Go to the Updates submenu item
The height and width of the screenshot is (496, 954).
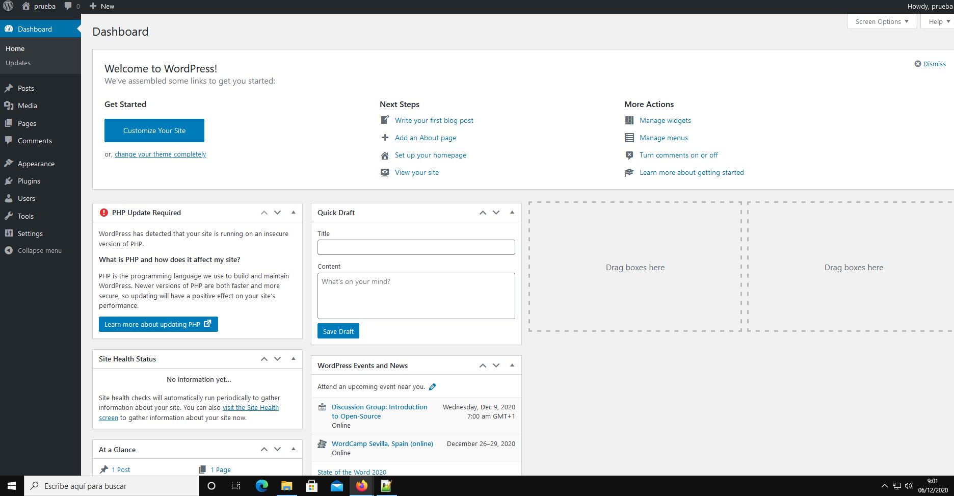click(18, 63)
